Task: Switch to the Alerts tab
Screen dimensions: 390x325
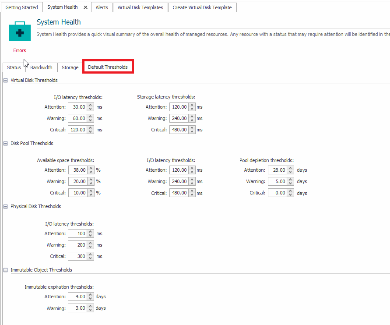Action: click(102, 7)
